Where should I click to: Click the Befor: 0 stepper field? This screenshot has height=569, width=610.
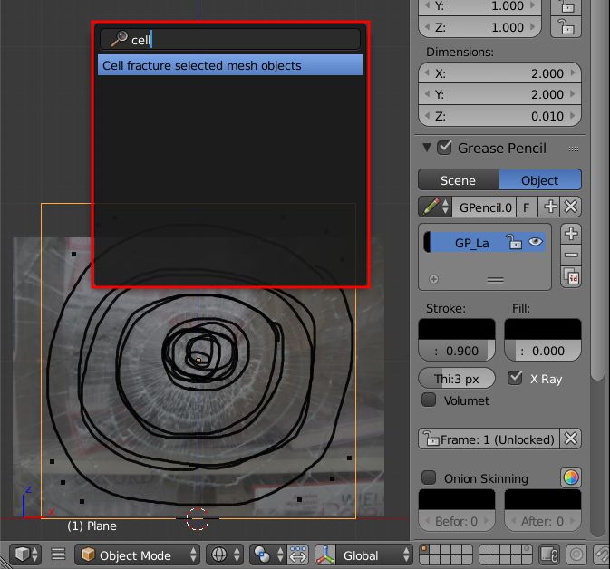pyautogui.click(x=456, y=521)
